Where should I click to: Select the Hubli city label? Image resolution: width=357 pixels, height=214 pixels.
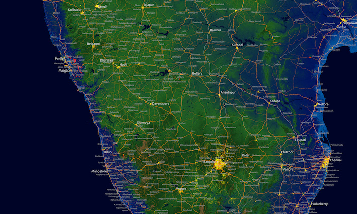pos(123,65)
